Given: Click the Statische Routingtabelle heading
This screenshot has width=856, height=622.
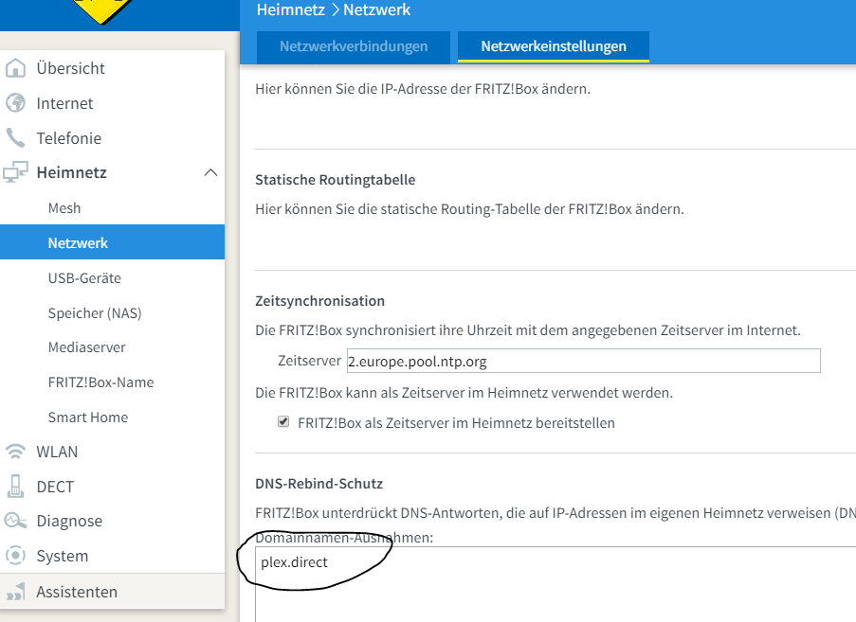Looking at the screenshot, I should pos(336,180).
